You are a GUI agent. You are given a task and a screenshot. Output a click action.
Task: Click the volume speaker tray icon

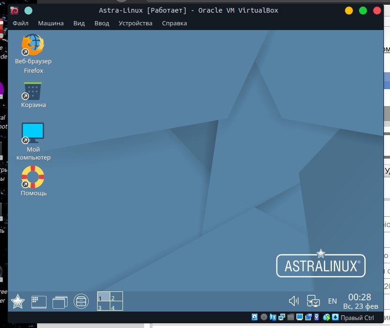coord(294,301)
